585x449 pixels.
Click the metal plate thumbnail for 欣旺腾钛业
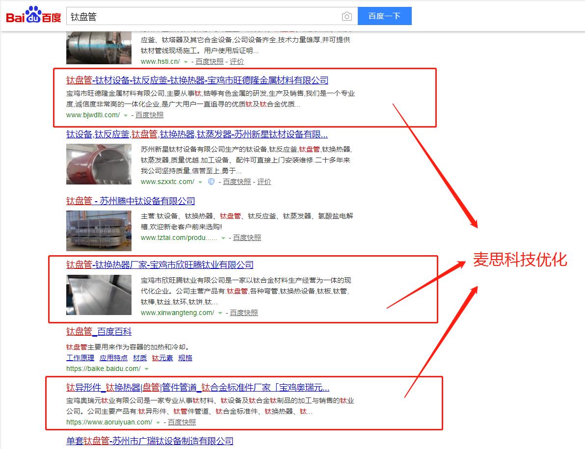click(99, 295)
